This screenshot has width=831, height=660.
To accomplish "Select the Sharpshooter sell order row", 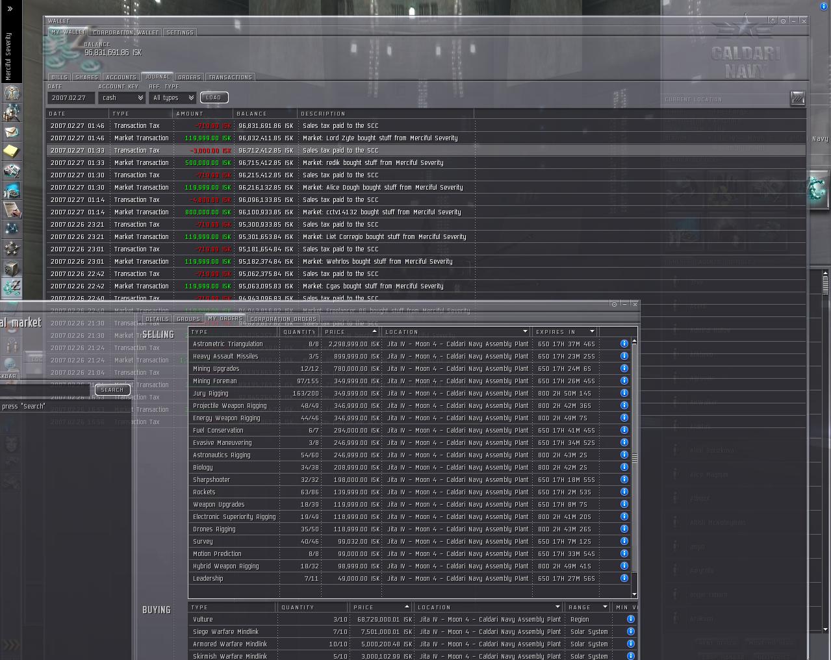I will 409,479.
